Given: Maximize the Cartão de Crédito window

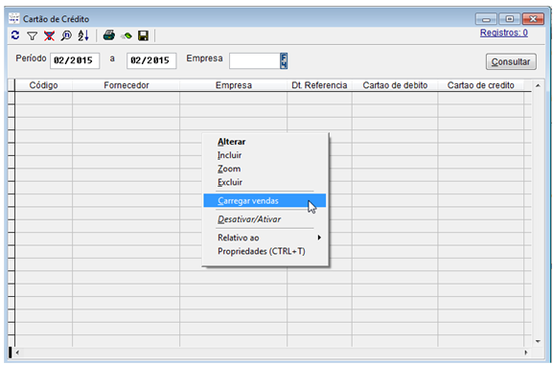Looking at the screenshot, I should [x=510, y=19].
